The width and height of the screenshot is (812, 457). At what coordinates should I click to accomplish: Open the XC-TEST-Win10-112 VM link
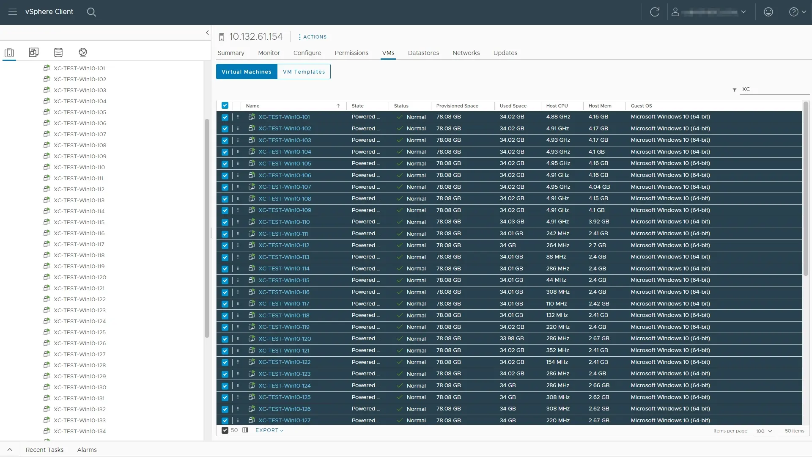point(284,245)
